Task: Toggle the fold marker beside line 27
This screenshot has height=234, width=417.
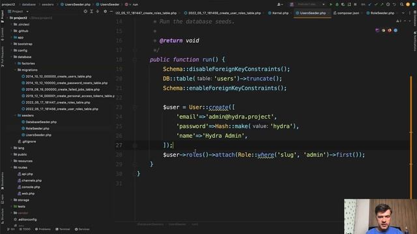Action: (x=135, y=146)
